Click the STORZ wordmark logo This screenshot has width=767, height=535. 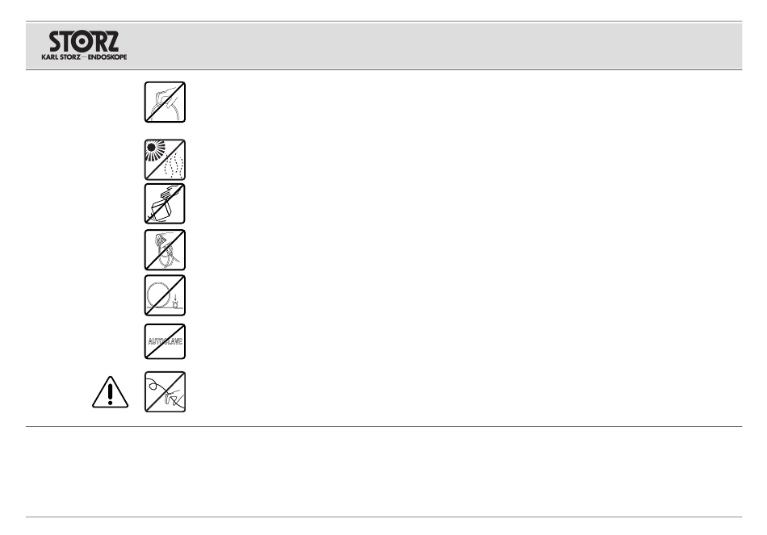(x=84, y=42)
